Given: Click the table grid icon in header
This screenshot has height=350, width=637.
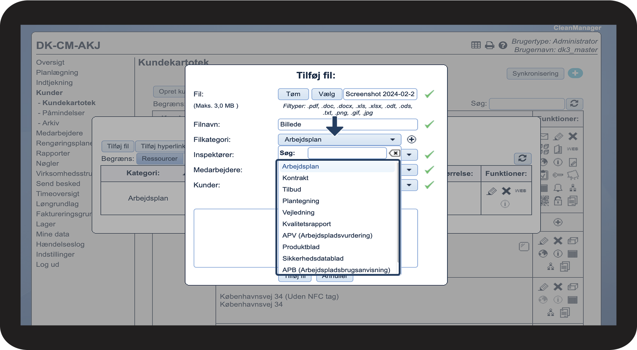Looking at the screenshot, I should [x=476, y=45].
